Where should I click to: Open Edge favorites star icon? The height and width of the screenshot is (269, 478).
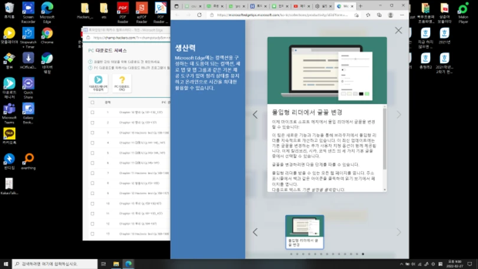click(368, 15)
